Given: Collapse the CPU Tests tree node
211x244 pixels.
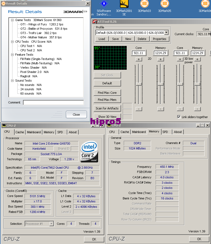Looking at the screenshot, I should click(x=12, y=42).
